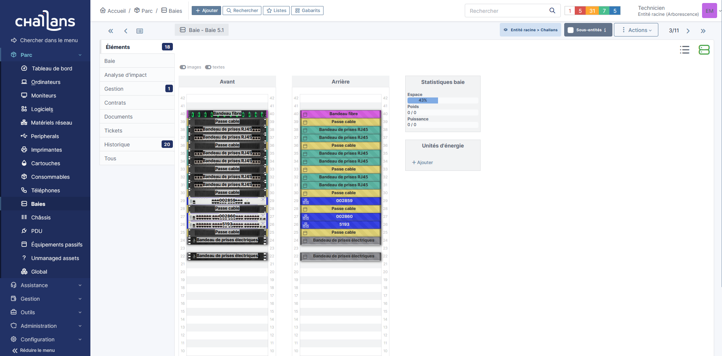722x356 pixels.
Task: Click the 43% Espace progress bar
Action: coord(423,100)
